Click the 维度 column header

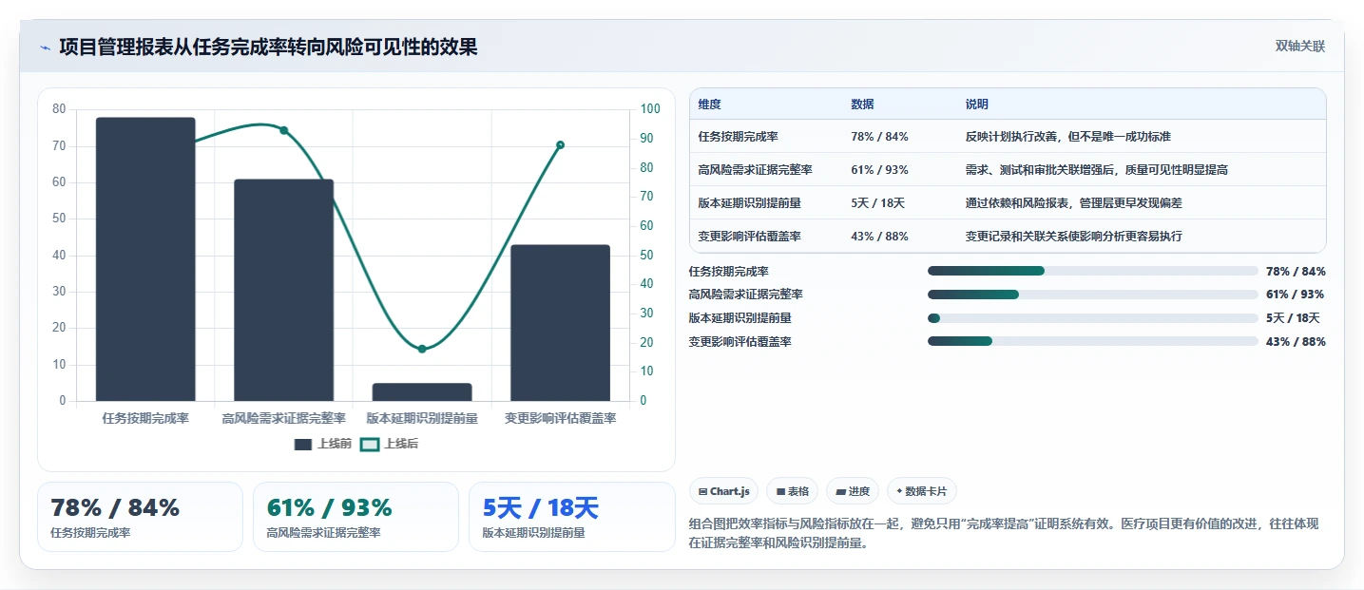point(709,105)
